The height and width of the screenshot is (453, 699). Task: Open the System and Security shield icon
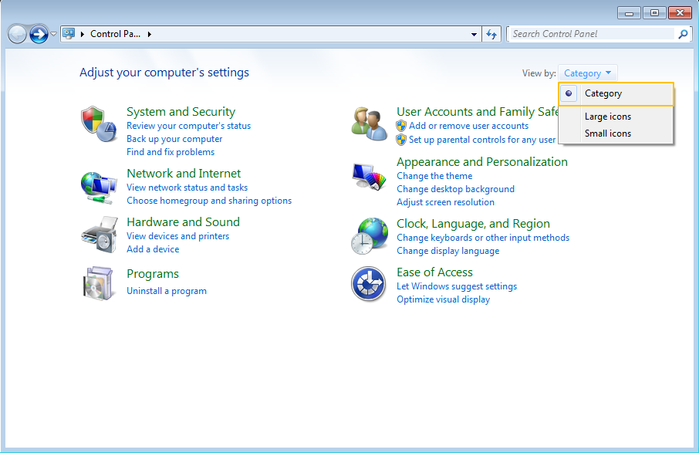pos(99,124)
